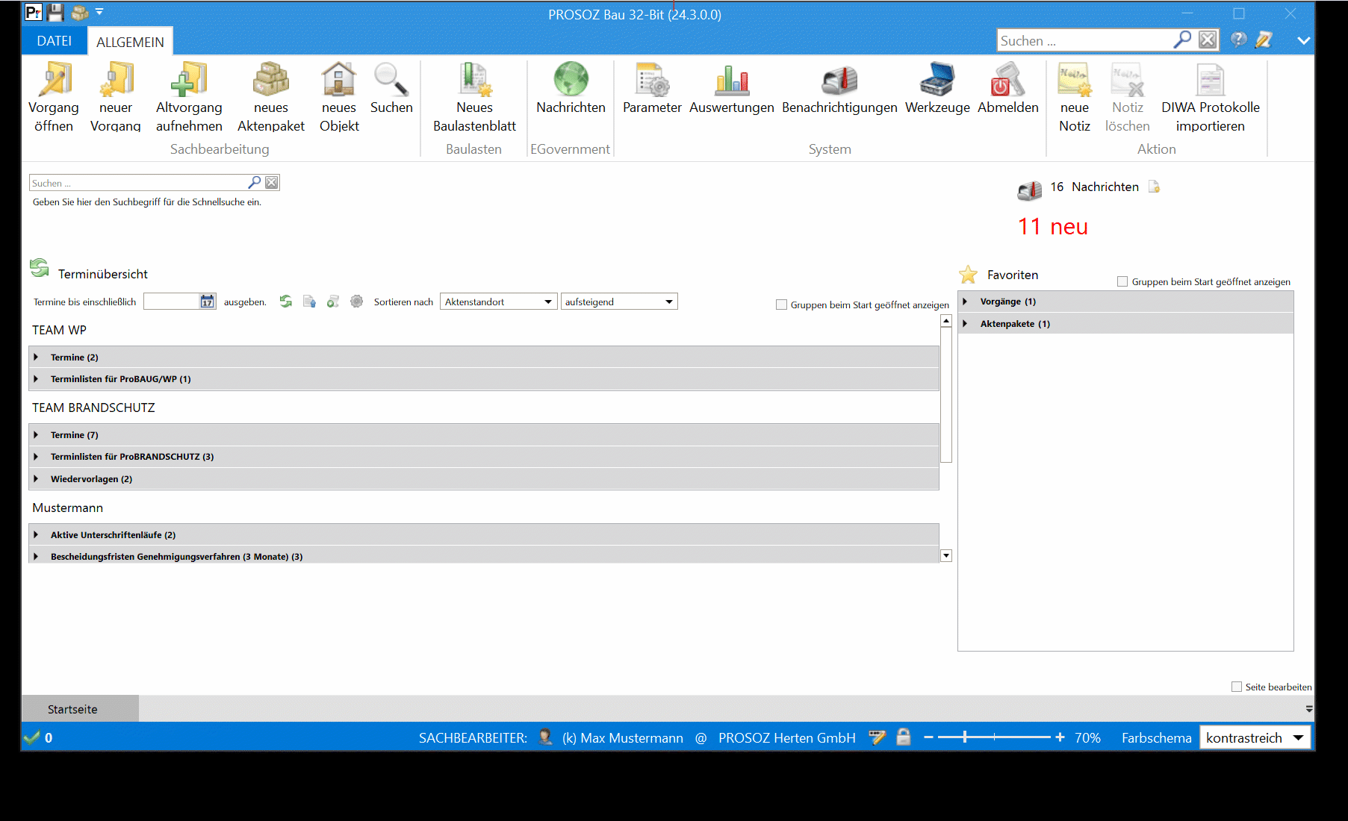
Task: Click the save disk icon in title bar
Action: click(x=55, y=13)
